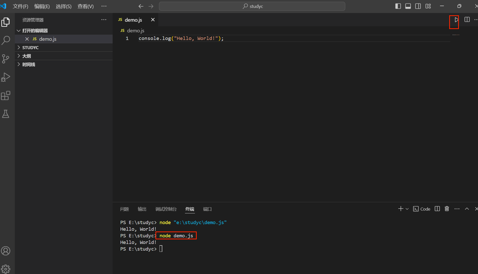This screenshot has width=478, height=274.
Task: Click the Run Code play button
Action: pos(456,20)
